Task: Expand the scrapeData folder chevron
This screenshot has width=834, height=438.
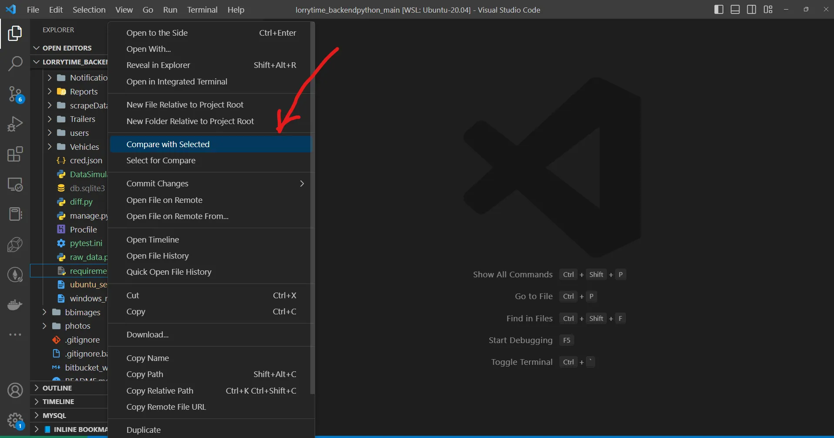Action: (49, 106)
